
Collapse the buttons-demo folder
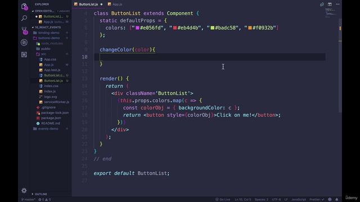pos(49,38)
